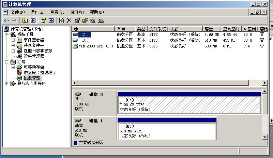Viewport: 273px width, 158px height.
Task: Restore the inner MMC child window
Action: click(258, 12)
